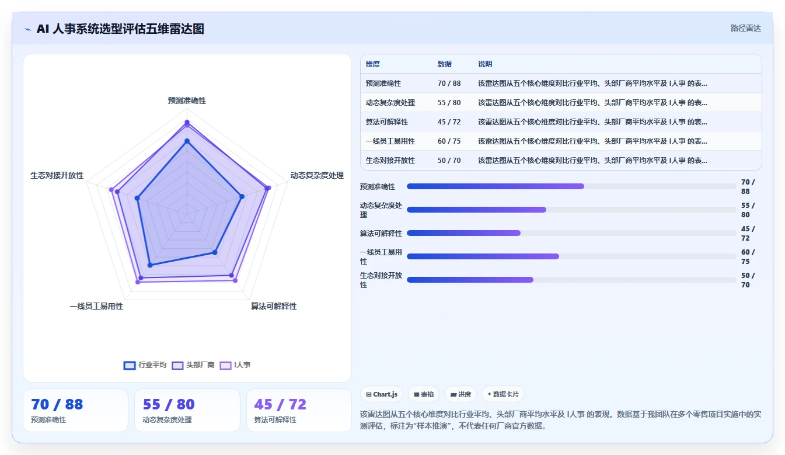
Task: Click the 预测准确性 progress bar
Action: [x=571, y=186]
